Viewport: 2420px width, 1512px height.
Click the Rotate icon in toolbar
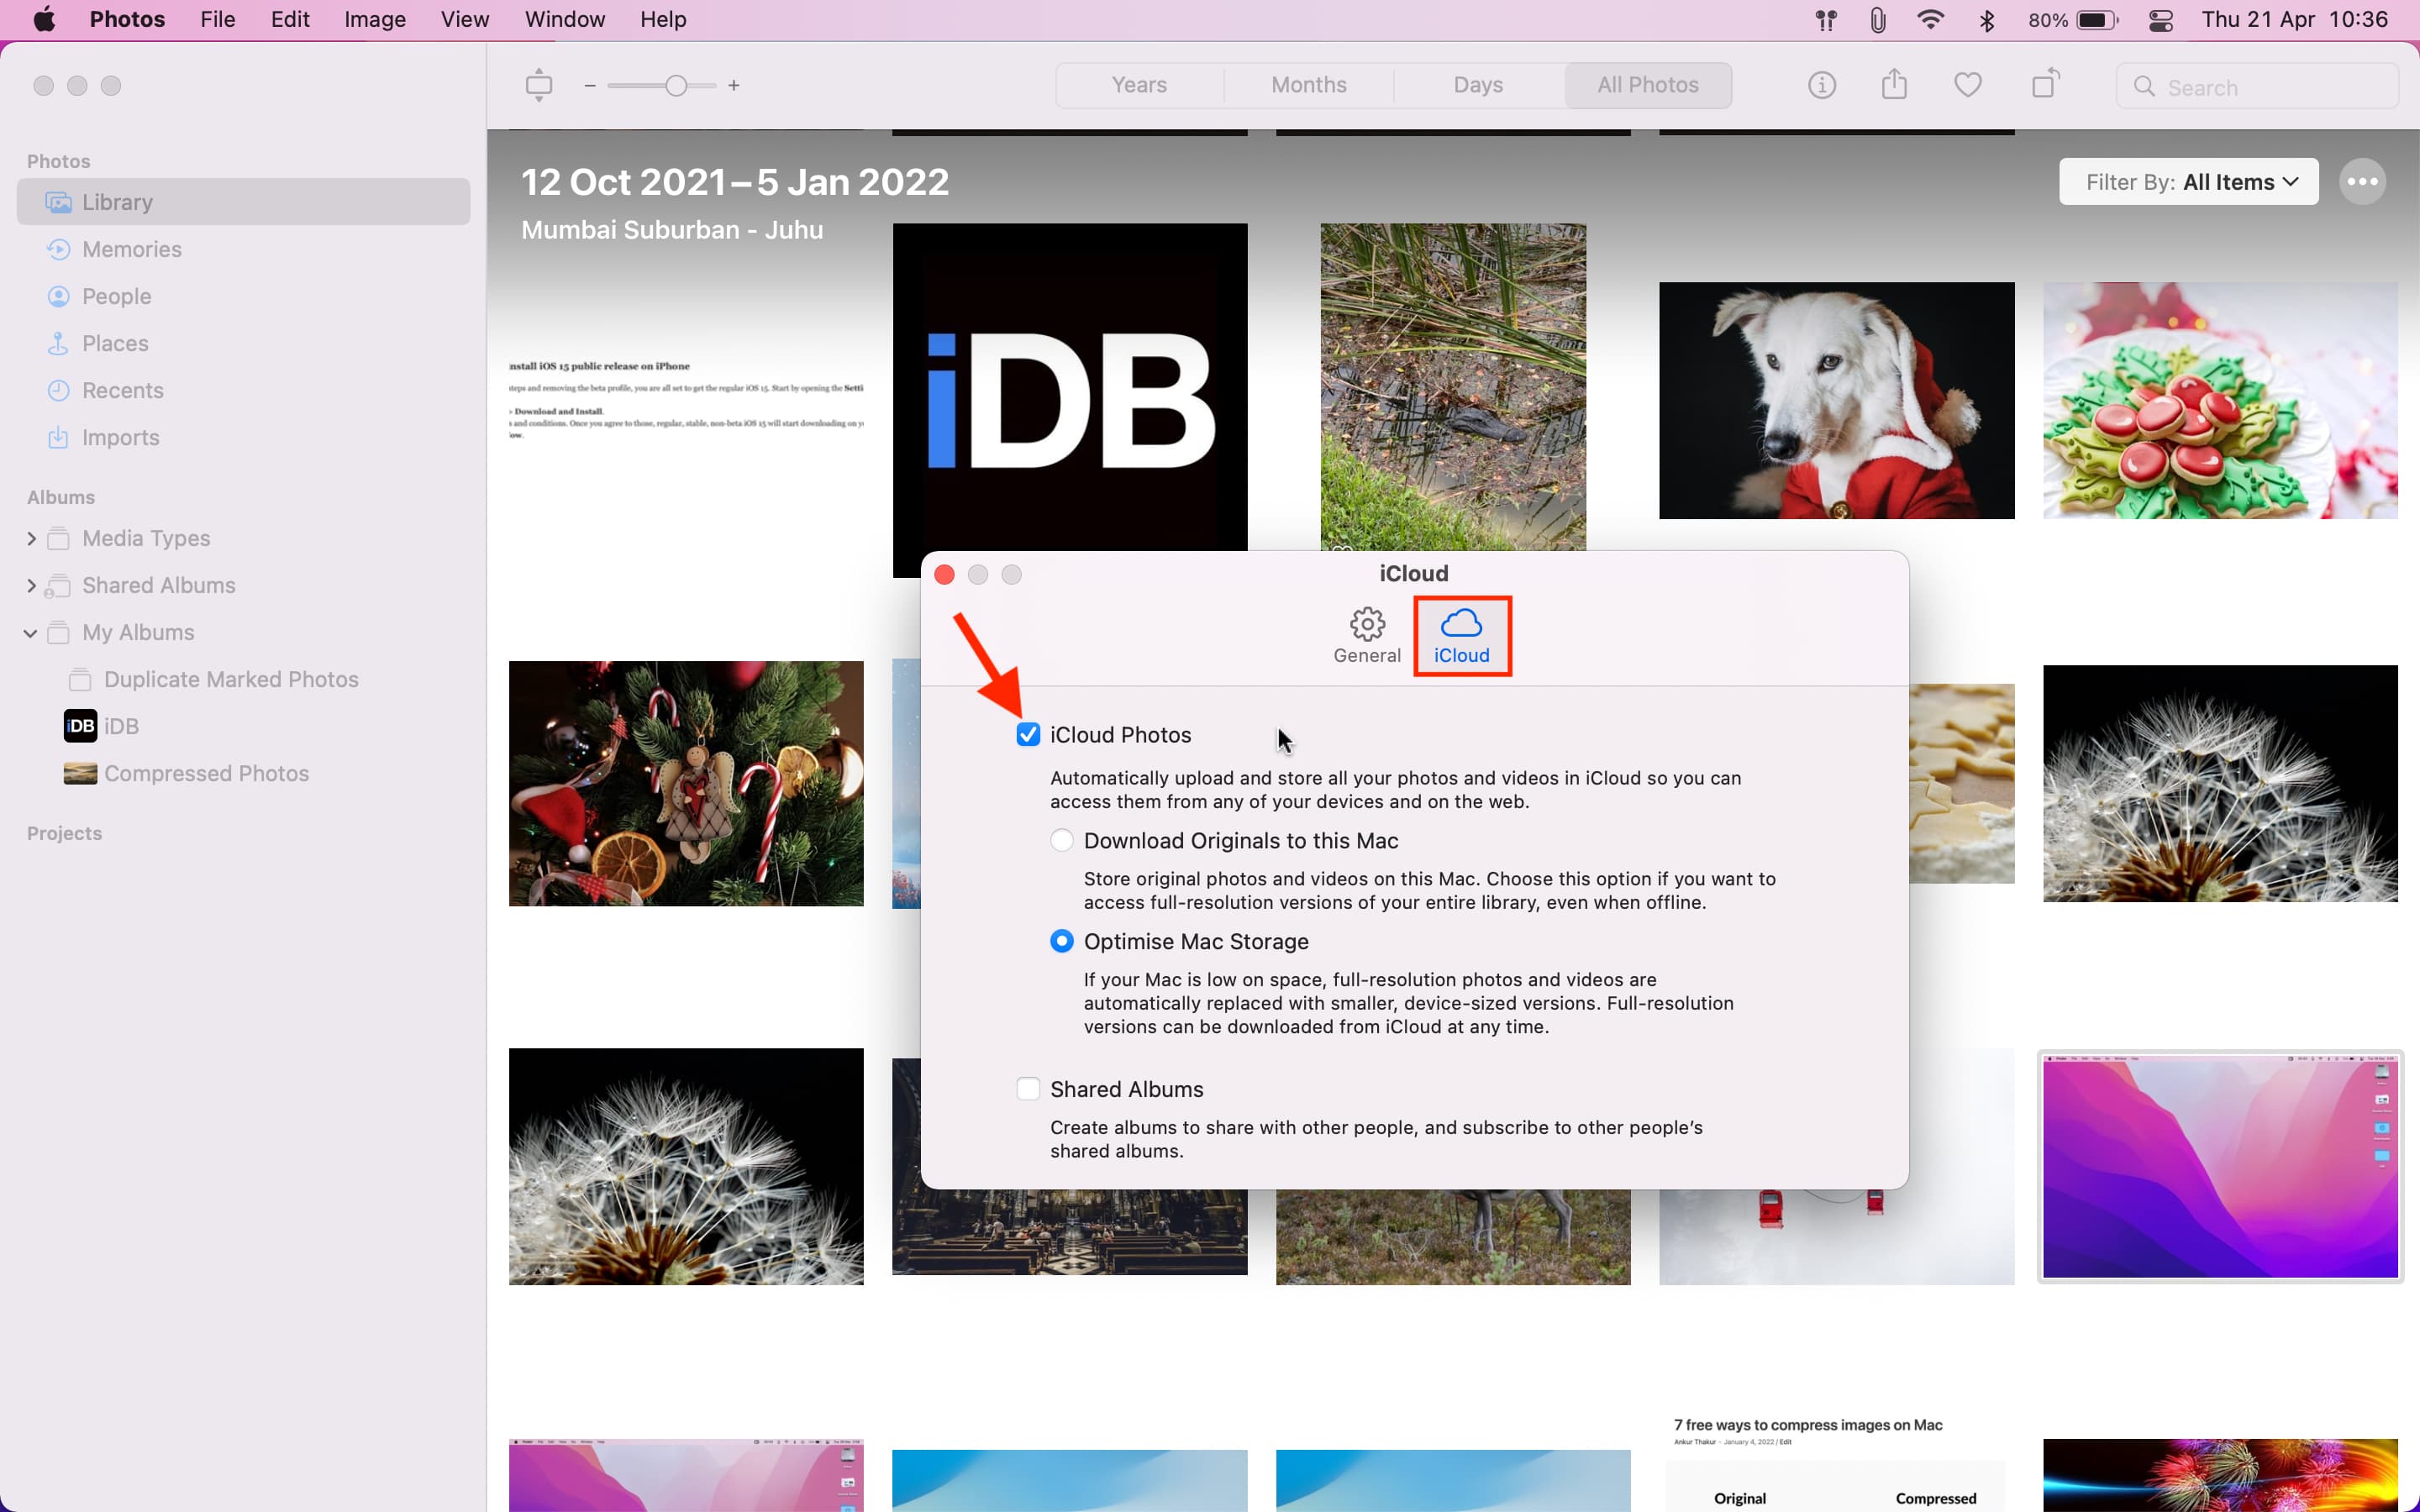(x=2045, y=84)
